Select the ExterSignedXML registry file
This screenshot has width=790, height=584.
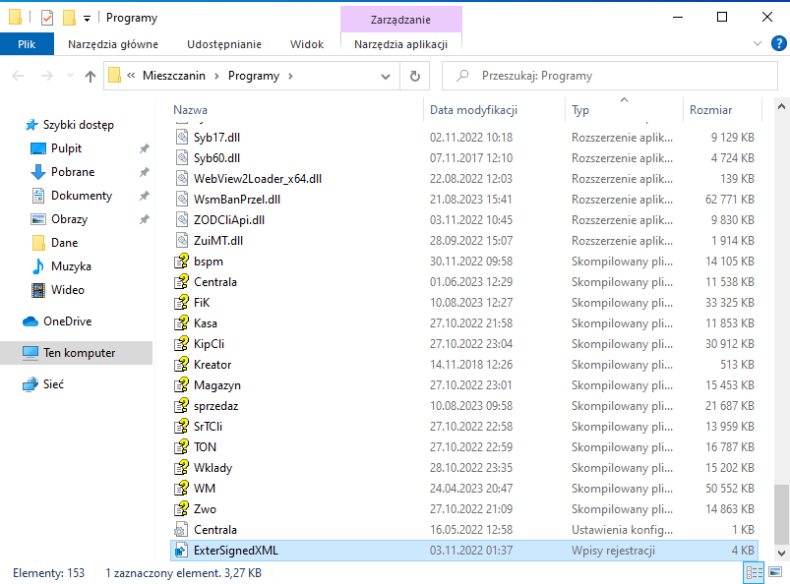[x=235, y=551]
